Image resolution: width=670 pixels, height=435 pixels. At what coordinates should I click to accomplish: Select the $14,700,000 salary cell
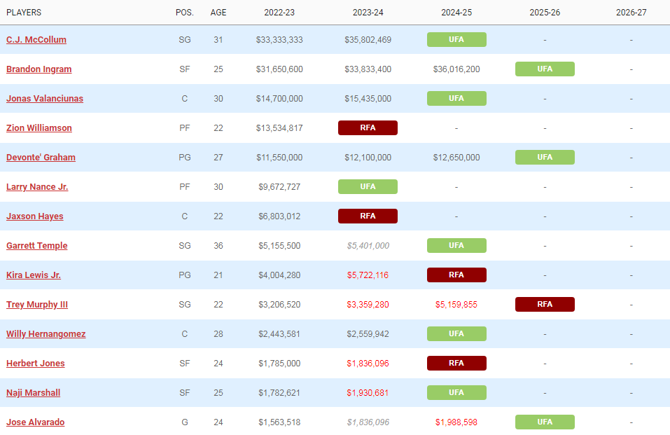click(279, 99)
